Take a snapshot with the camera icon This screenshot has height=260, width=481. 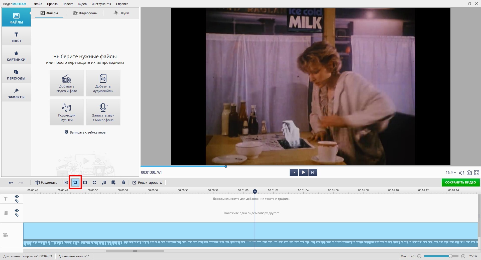tap(469, 173)
